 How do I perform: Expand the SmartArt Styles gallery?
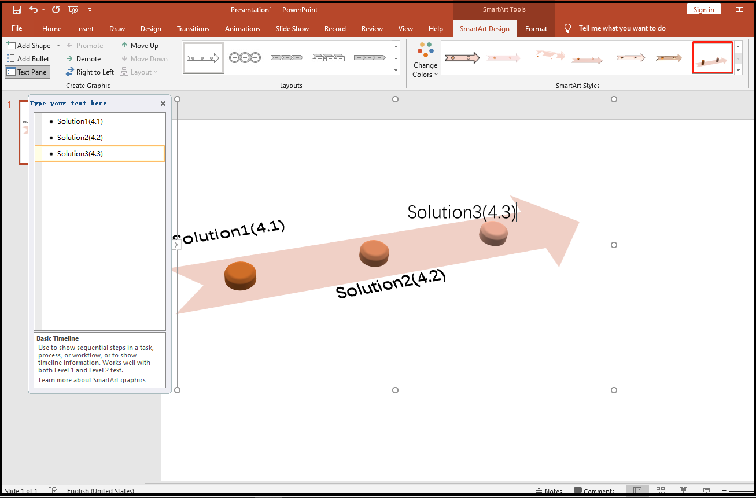click(x=738, y=69)
